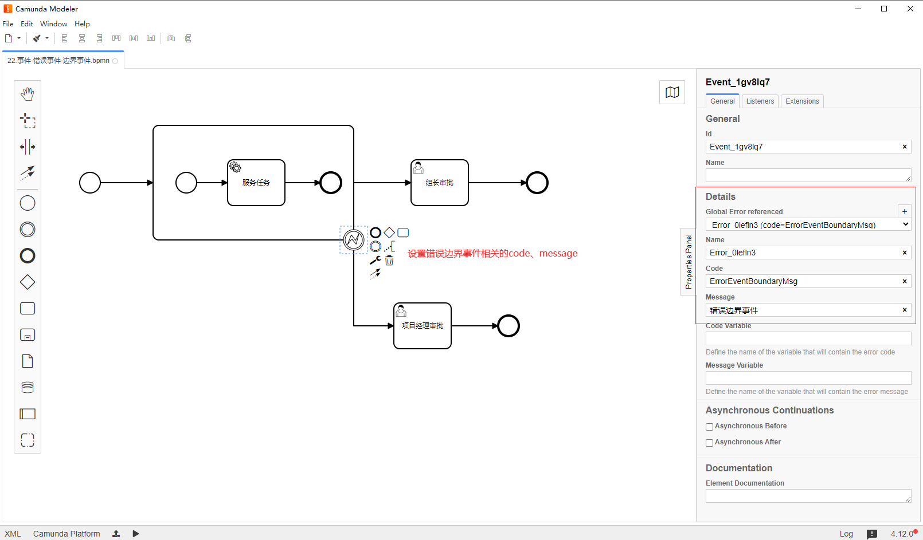Clear the error Name field

(905, 253)
